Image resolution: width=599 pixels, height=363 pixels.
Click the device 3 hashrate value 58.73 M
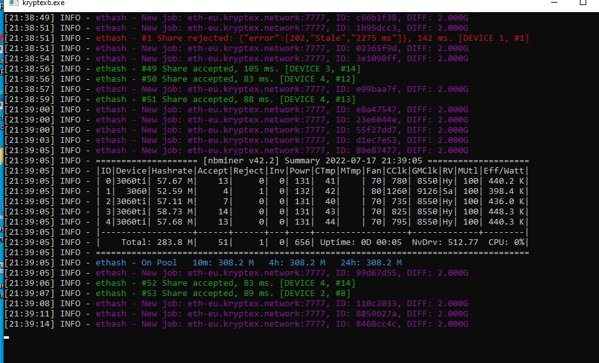point(172,212)
